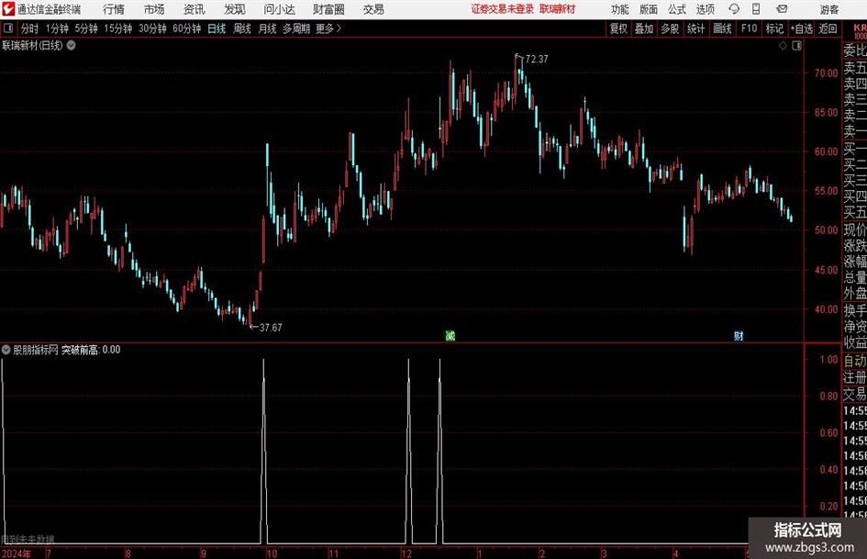Open the mail envelope icon
Viewport: 867px width, 559px height.
(782, 9)
